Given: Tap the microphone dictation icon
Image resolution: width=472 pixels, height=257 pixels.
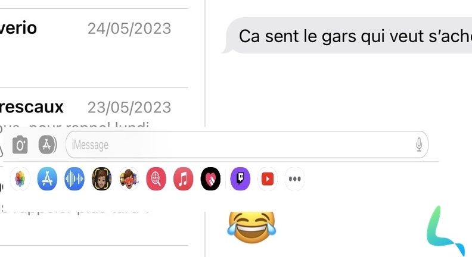Looking at the screenshot, I should point(419,145).
